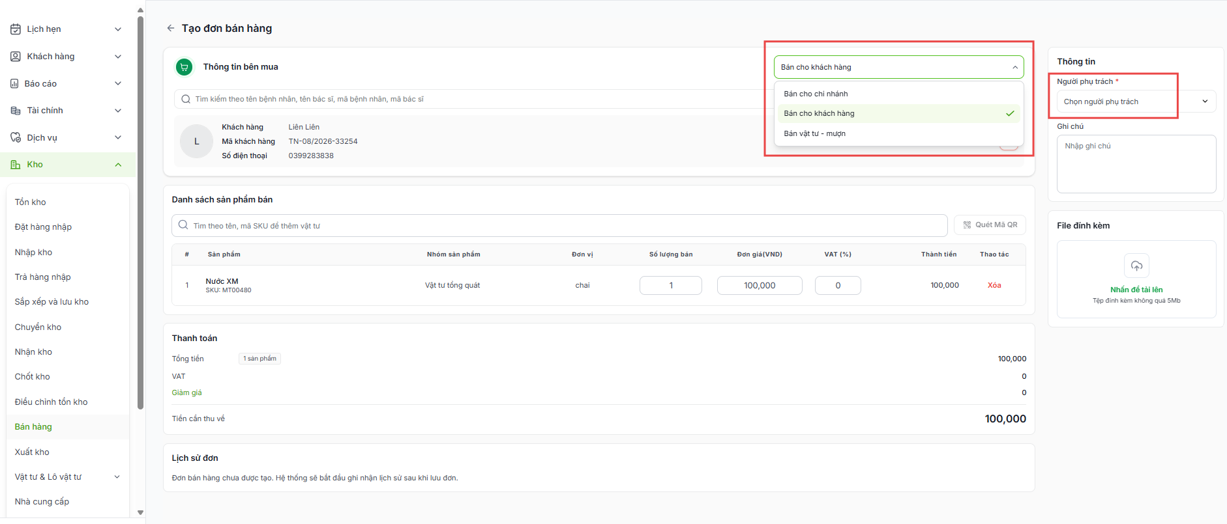Open the Bán cho khách hàng dropdown
The width and height of the screenshot is (1227, 524).
tap(898, 67)
